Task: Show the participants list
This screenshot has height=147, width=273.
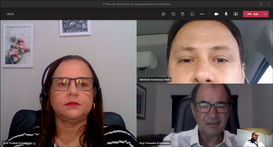Action: pyautogui.click(x=163, y=14)
